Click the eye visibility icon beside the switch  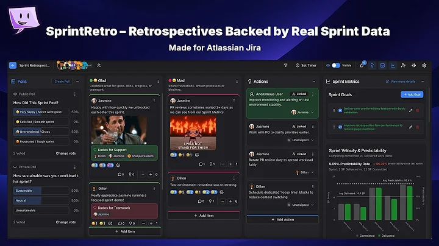tap(328, 65)
